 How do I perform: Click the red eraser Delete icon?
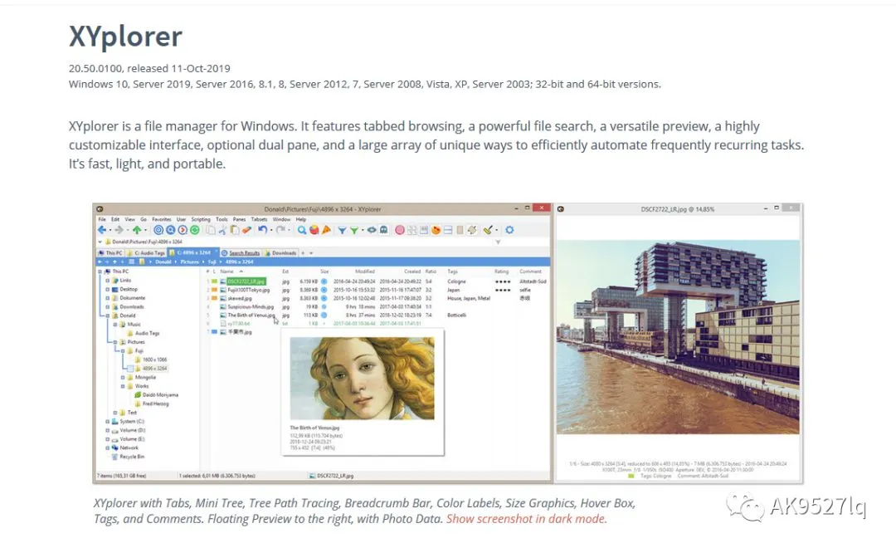[246, 229]
